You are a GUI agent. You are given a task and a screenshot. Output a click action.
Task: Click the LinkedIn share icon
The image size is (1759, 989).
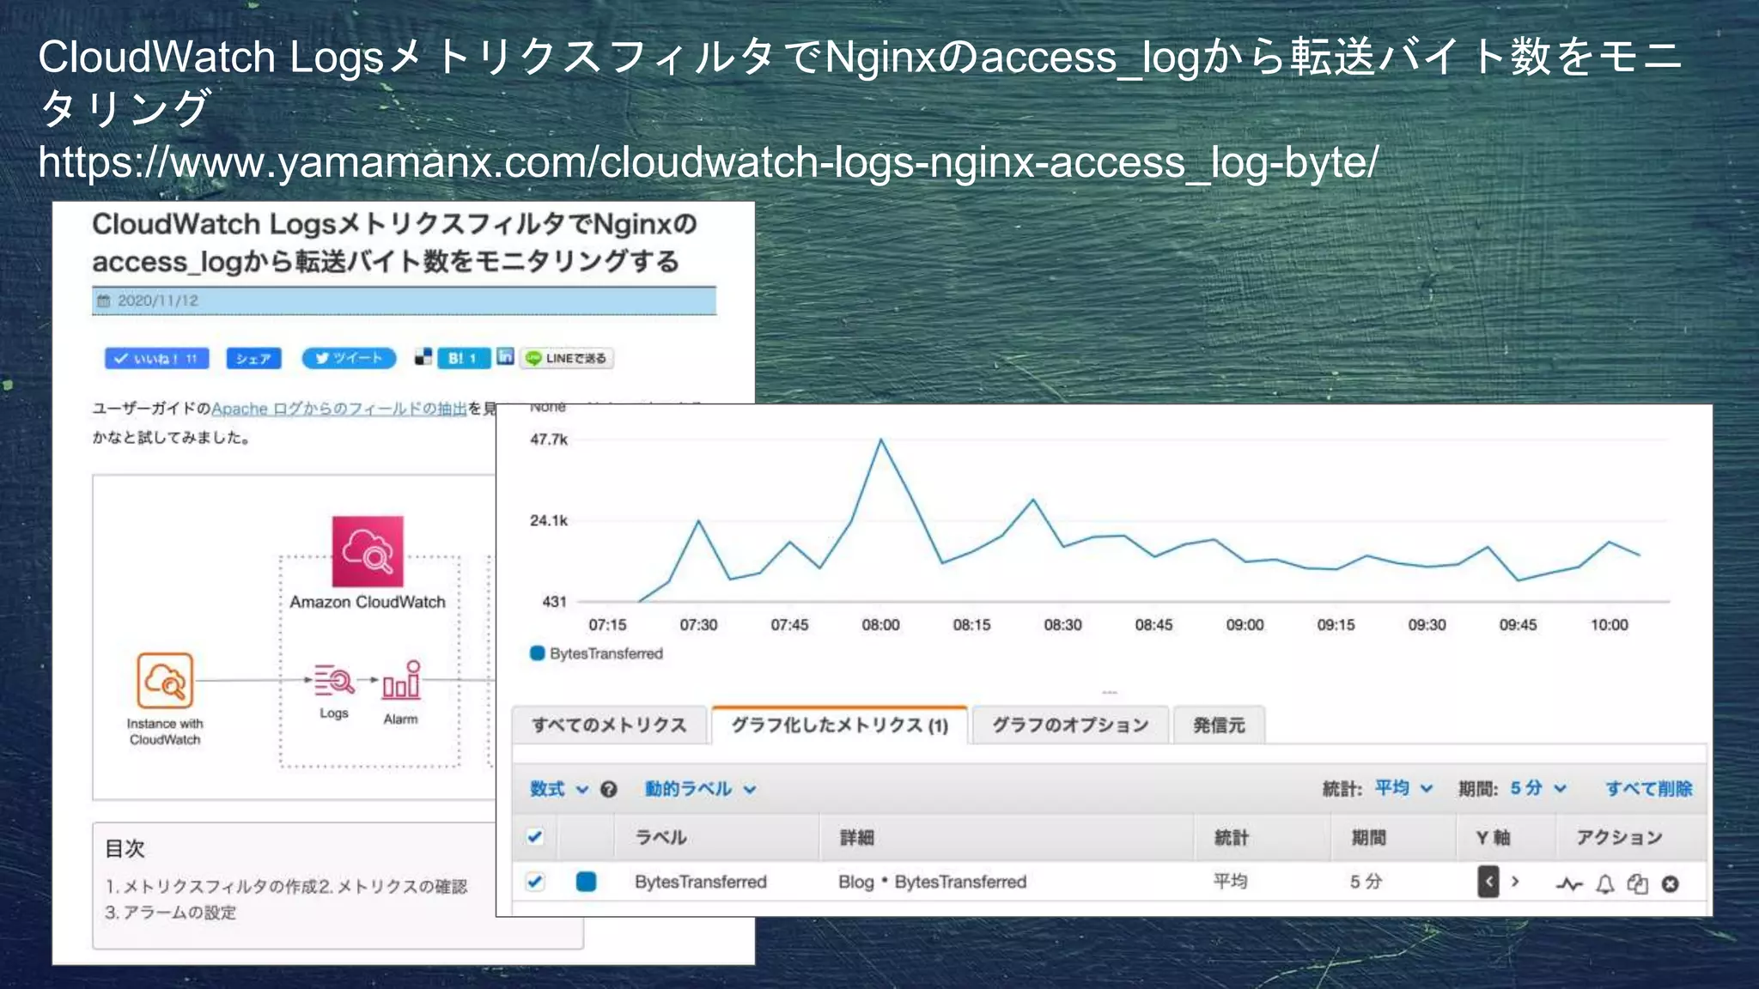505,356
